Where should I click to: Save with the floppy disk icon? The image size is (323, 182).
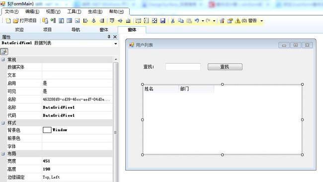coord(162,21)
